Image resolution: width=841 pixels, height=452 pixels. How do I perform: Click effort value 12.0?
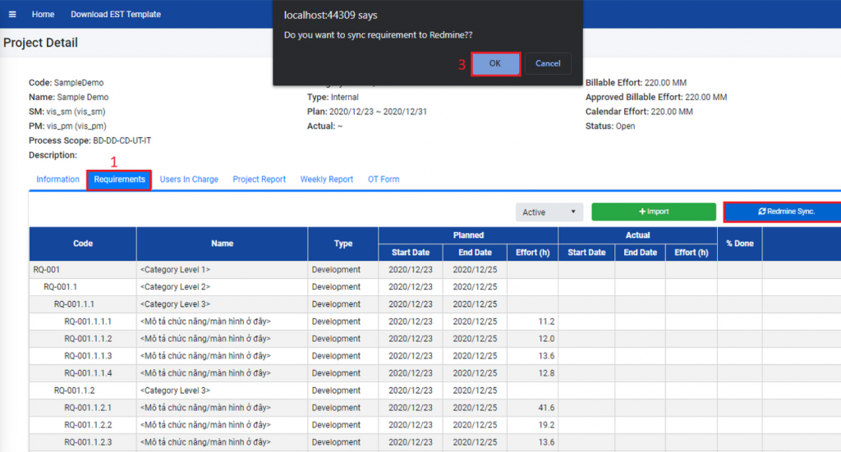point(546,339)
